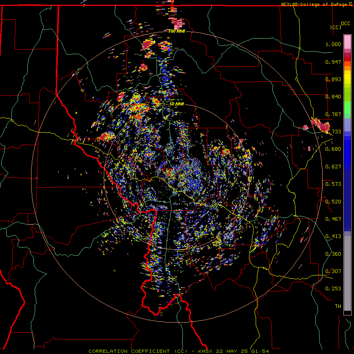Click the 0.467 legend value
This screenshot has height=354, width=354.
click(333, 219)
